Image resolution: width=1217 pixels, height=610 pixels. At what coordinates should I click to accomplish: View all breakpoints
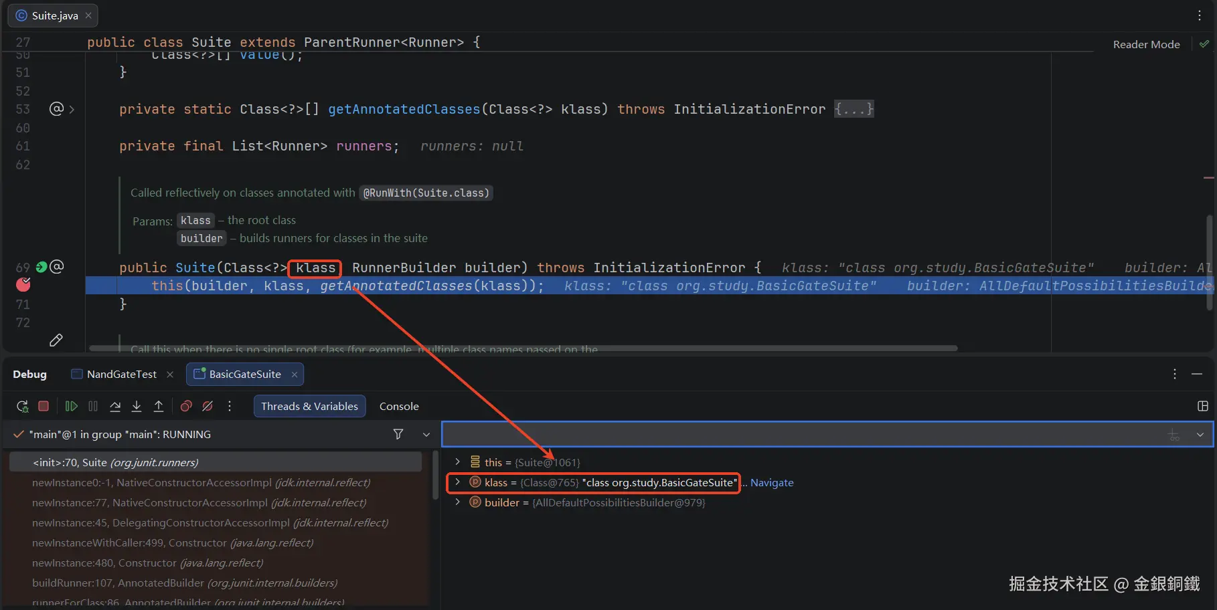pyautogui.click(x=186, y=406)
